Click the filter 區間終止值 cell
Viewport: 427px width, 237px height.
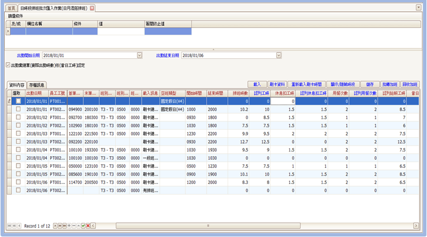click(x=168, y=31)
